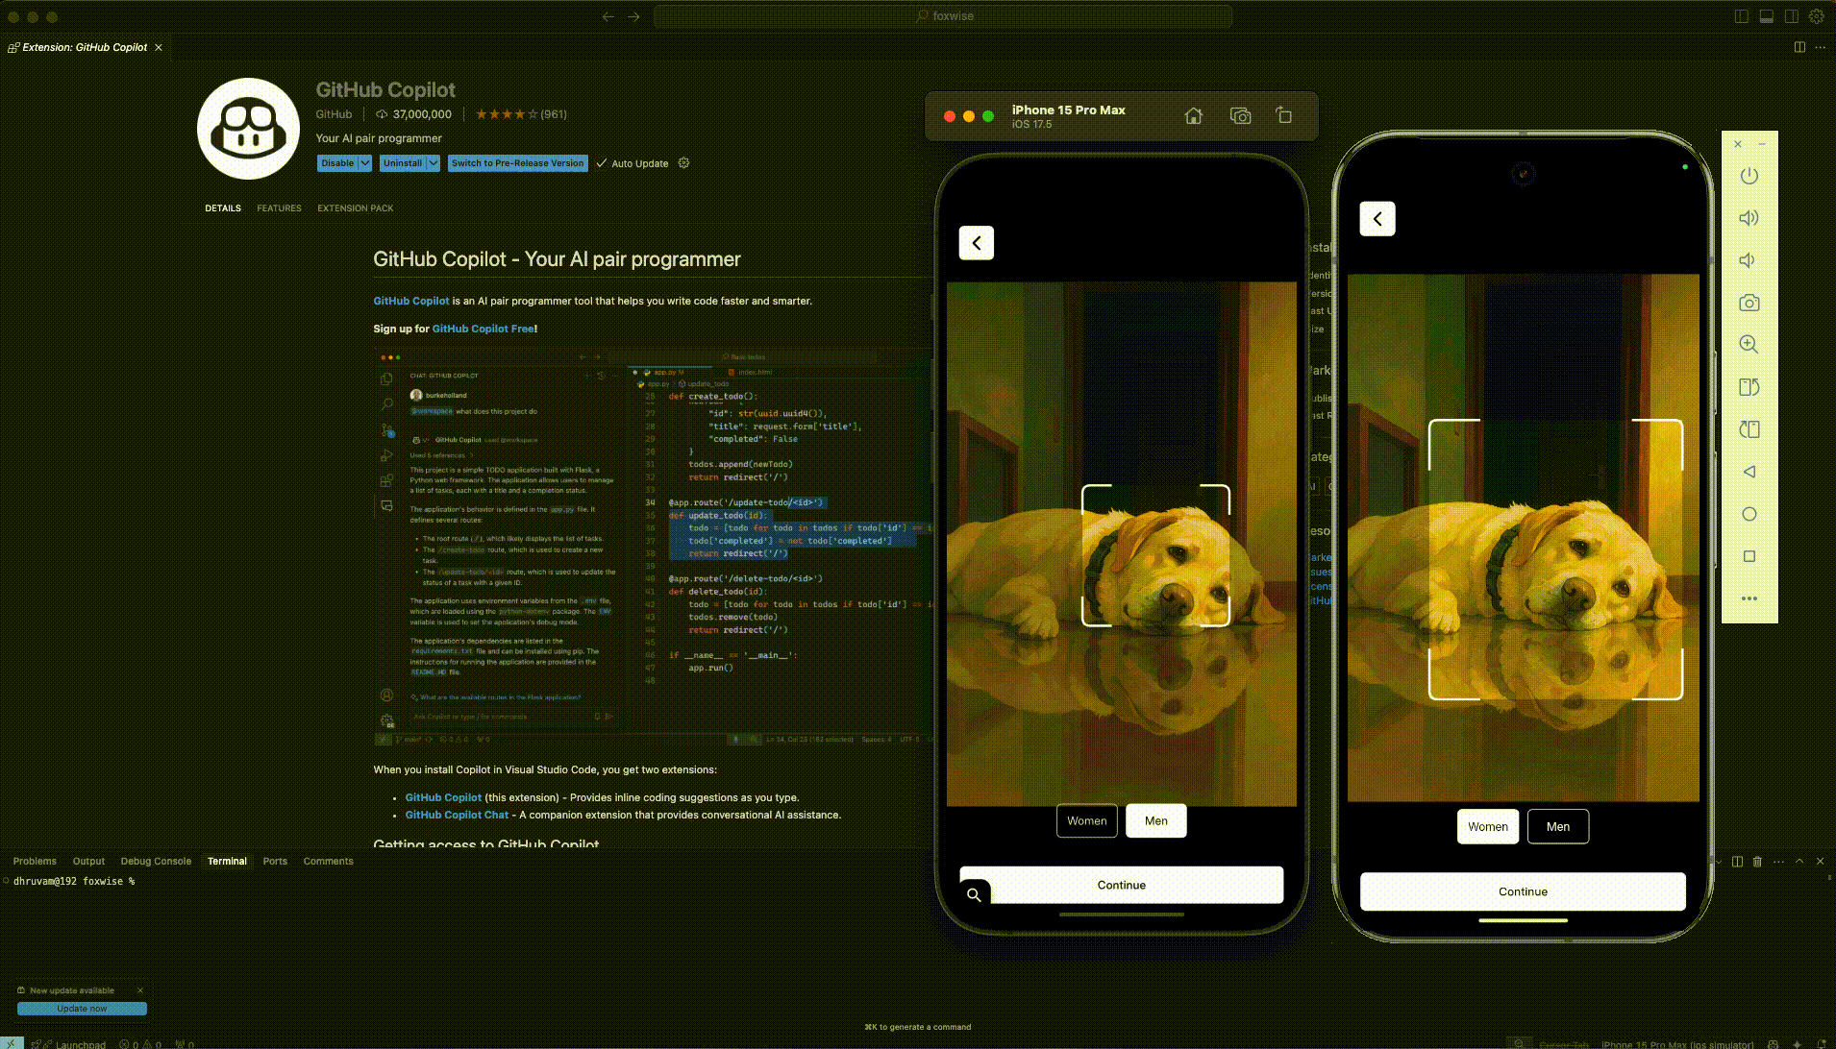Open the Disable button dropdown arrow

point(365,163)
